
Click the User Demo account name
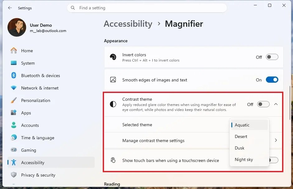(41, 25)
